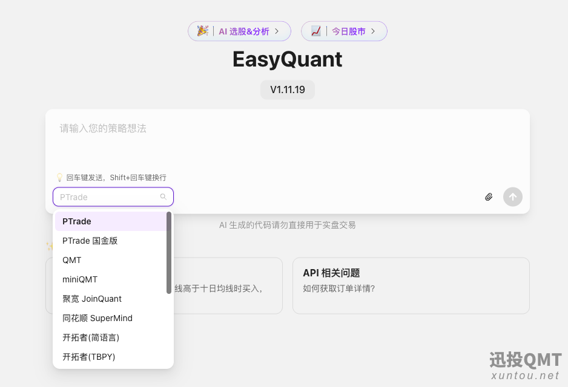Click the party popper icon on AI banner

[x=202, y=31]
